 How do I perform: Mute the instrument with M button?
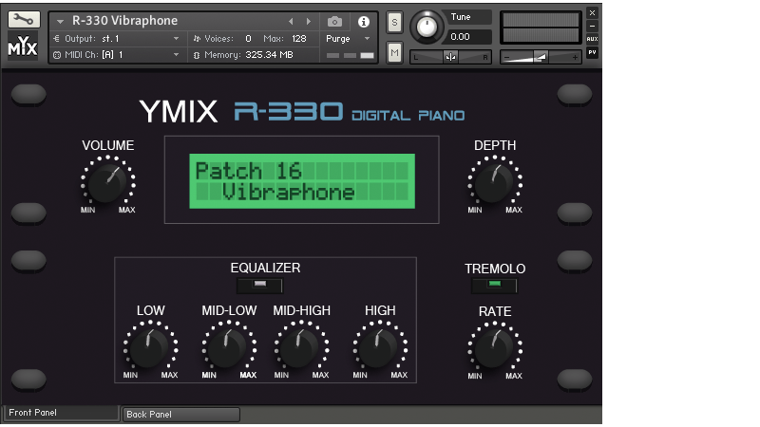(394, 52)
